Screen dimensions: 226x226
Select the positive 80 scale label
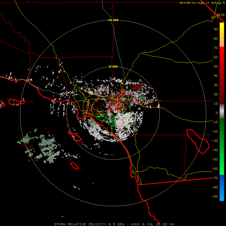[x=216, y=38]
